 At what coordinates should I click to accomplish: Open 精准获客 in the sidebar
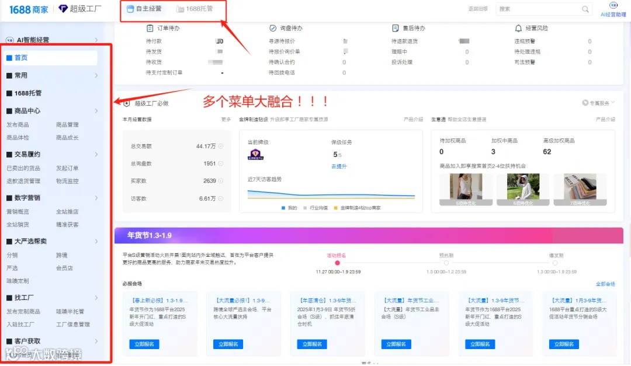coord(67,224)
